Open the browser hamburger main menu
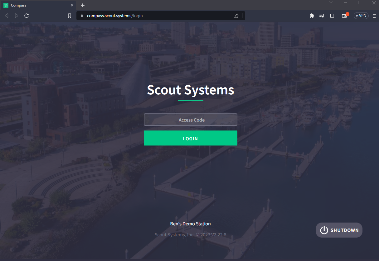 click(x=374, y=16)
